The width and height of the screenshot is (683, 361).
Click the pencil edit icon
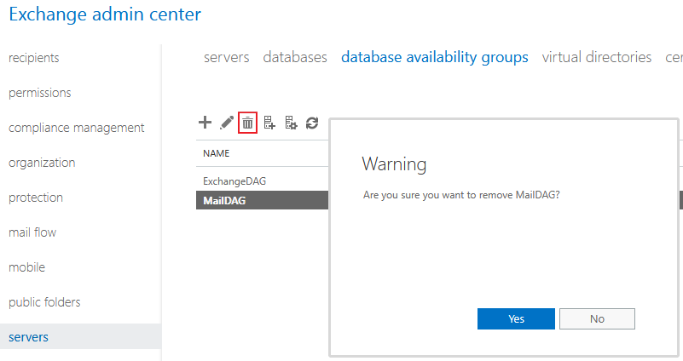(227, 123)
